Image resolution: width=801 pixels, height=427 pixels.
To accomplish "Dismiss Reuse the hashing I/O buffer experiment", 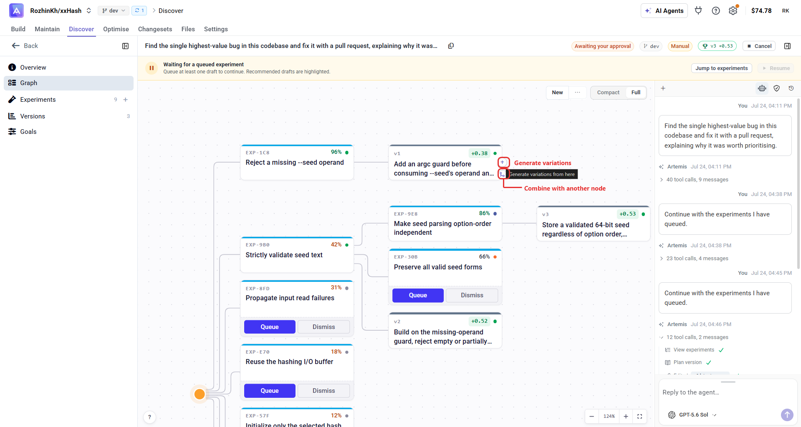I will click(324, 391).
